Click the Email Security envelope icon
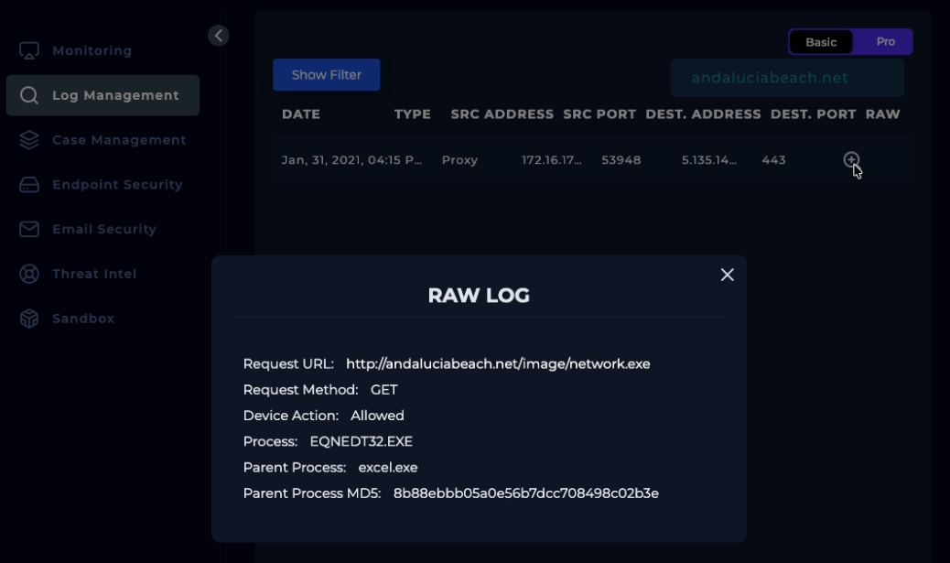Image resolution: width=950 pixels, height=563 pixels. pos(29,229)
